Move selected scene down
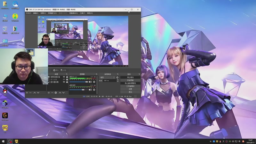Image resolution: width=256 pixels, height=144 pixels. click(38, 92)
